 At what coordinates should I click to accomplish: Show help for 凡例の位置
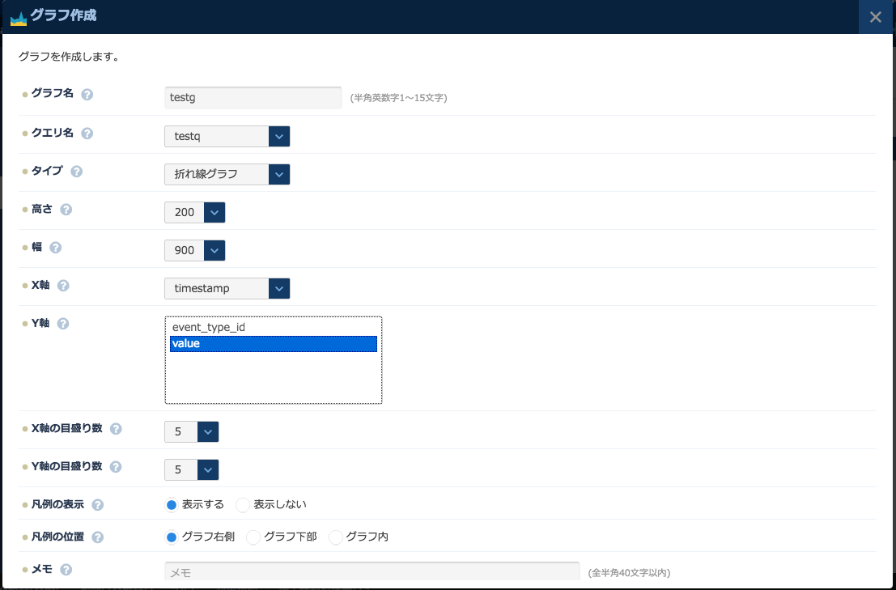98,537
